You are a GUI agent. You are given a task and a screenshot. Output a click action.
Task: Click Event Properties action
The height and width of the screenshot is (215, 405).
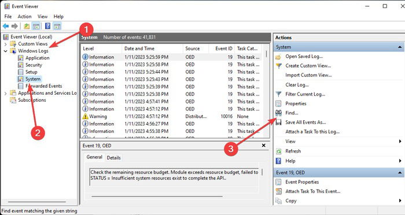(x=302, y=182)
